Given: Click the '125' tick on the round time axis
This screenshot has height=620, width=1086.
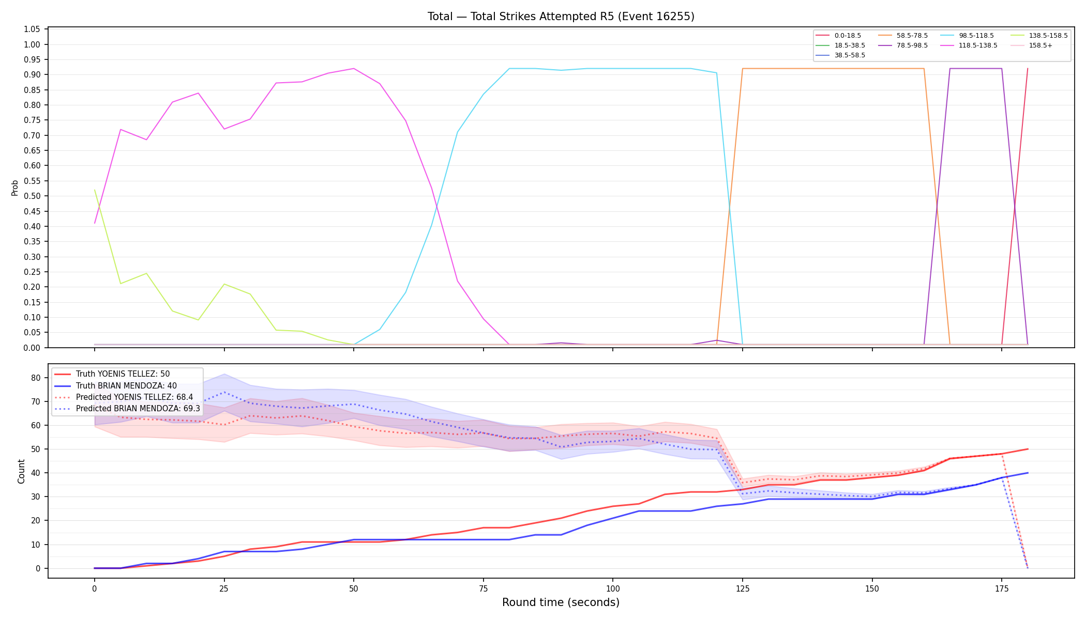Looking at the screenshot, I should (743, 588).
